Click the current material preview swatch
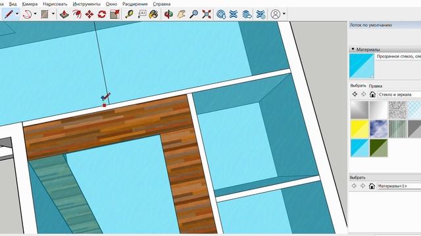 pyautogui.click(x=362, y=66)
